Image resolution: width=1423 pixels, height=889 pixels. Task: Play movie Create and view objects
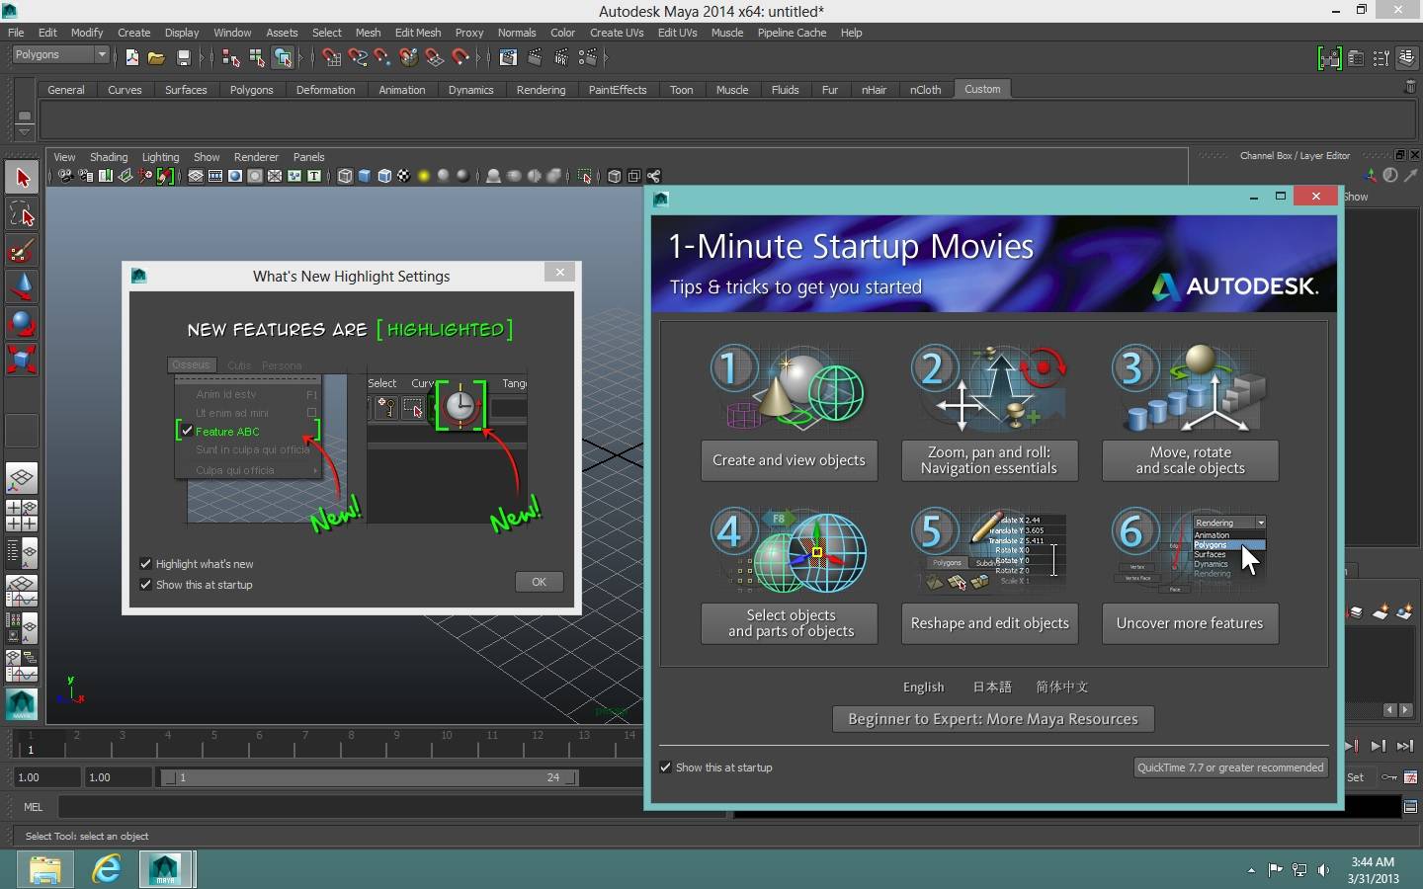(x=789, y=460)
